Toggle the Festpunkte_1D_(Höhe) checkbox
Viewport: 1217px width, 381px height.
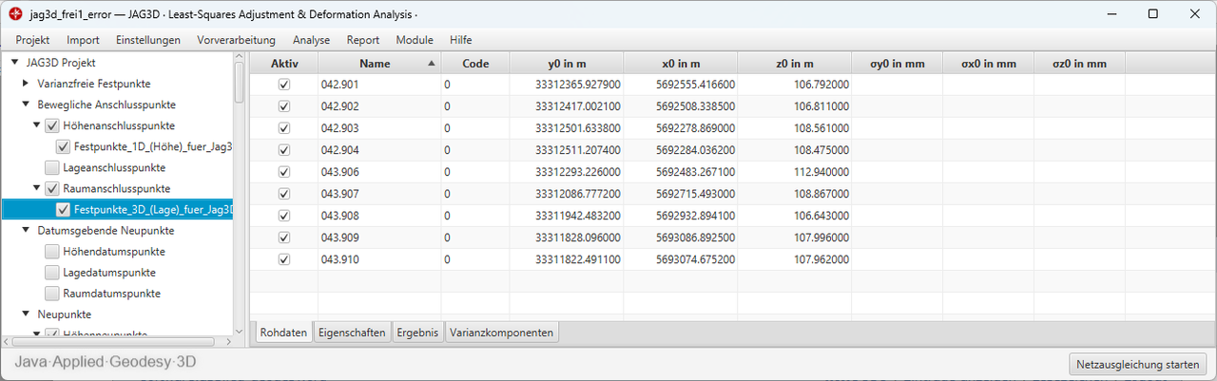tap(63, 146)
